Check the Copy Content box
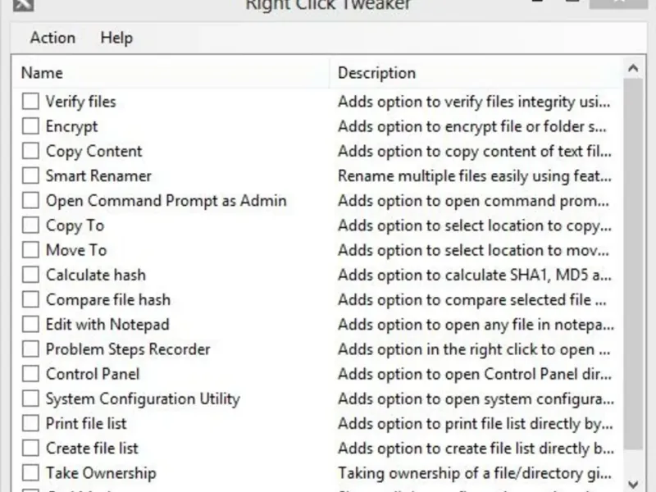656x492 pixels. pos(31,151)
